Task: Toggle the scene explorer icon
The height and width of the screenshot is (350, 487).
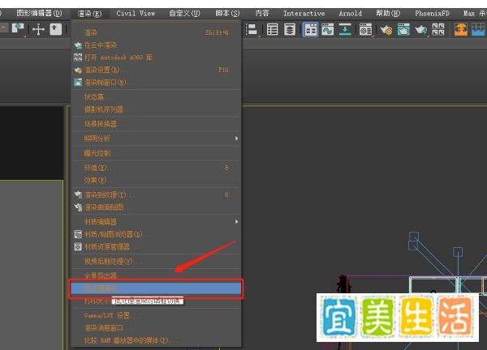Action: (x=273, y=29)
